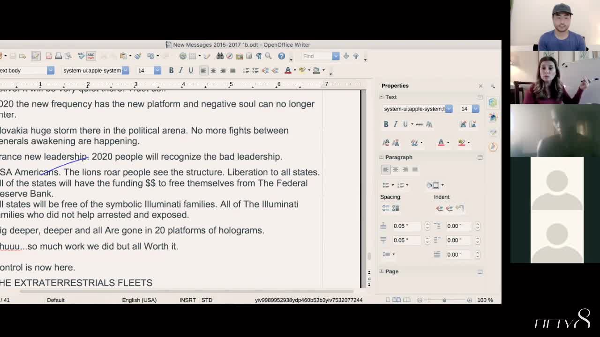The height and width of the screenshot is (337, 600).
Task: Open the Gallery from the toolbar
Action: [x=239, y=56]
